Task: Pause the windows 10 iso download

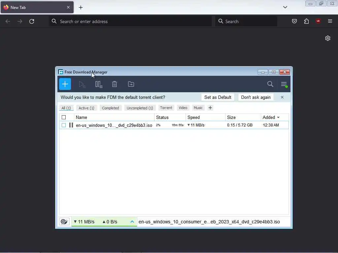Action: [x=71, y=125]
